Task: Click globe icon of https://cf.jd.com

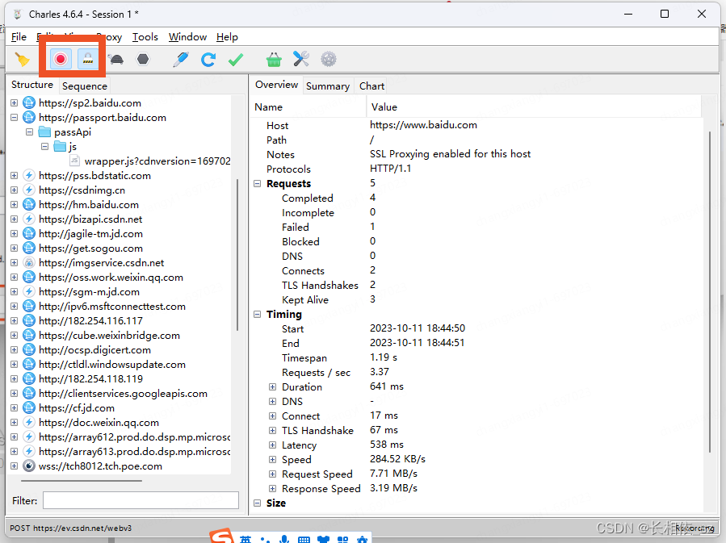Action: click(x=29, y=408)
